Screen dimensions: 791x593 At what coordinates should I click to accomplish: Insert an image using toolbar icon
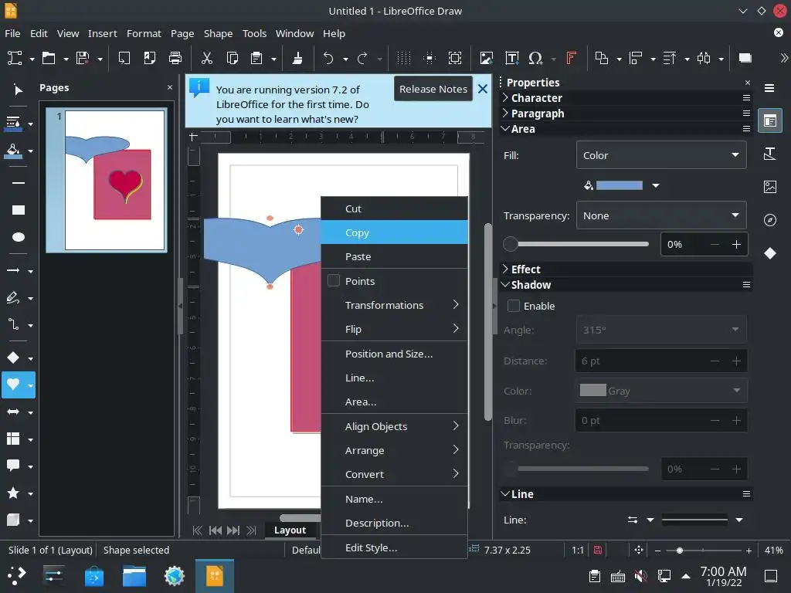(x=487, y=58)
